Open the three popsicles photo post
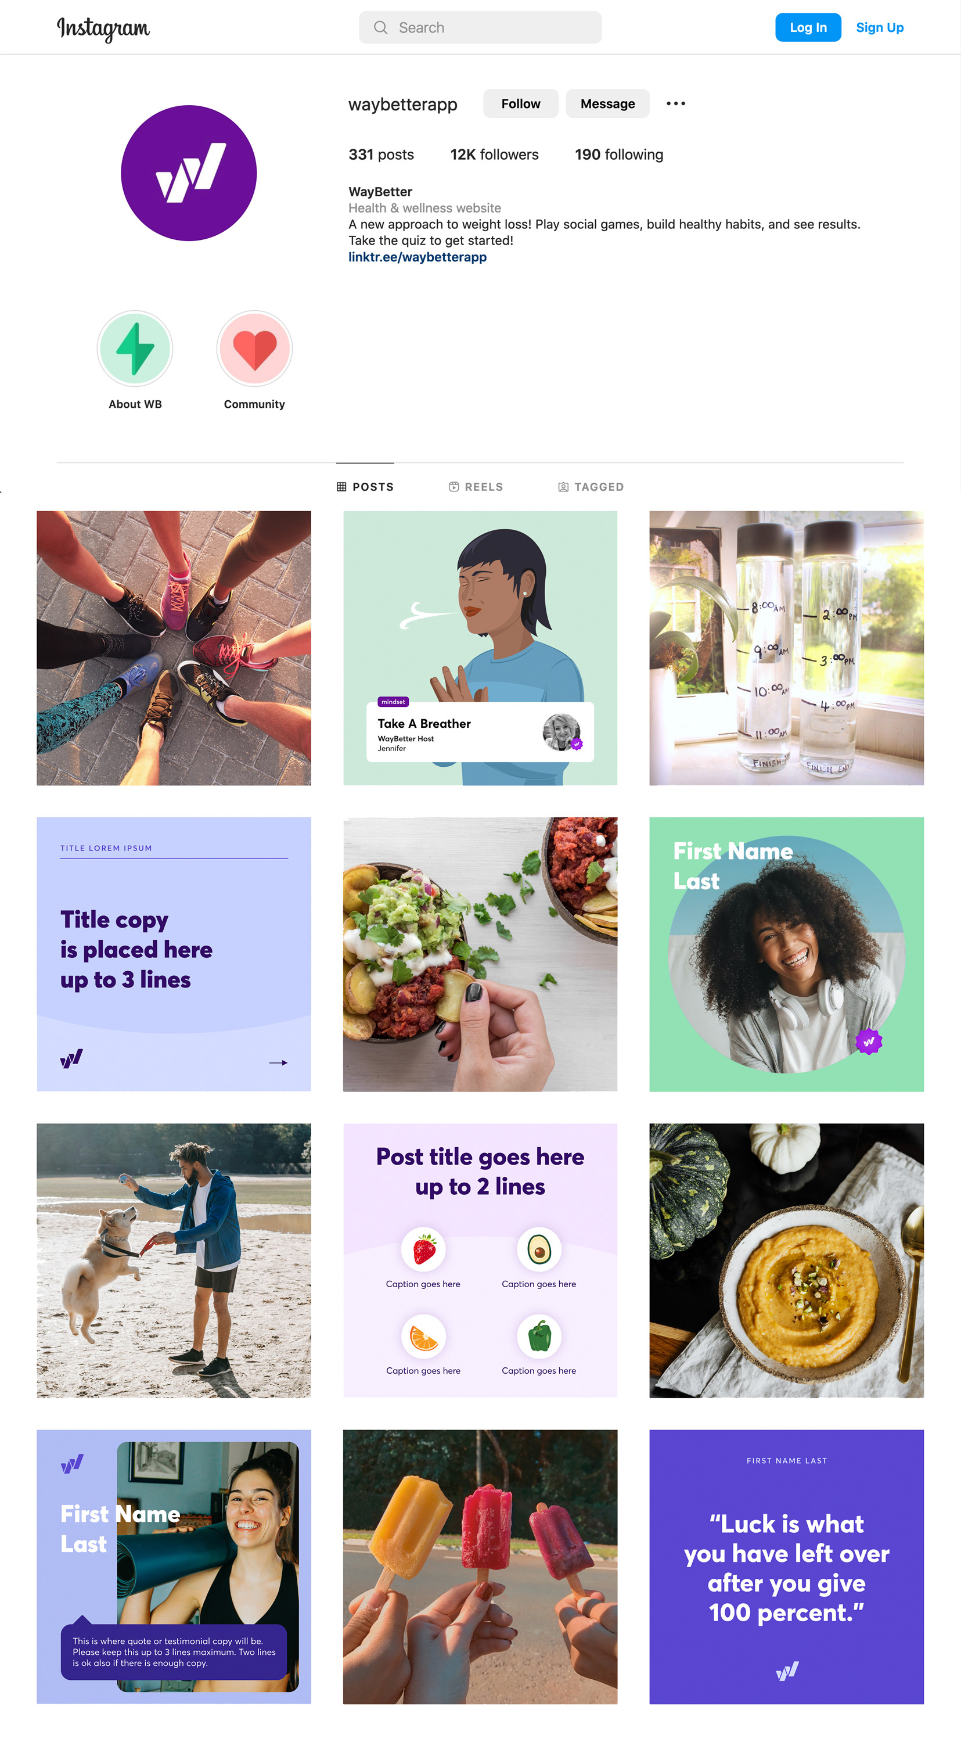This screenshot has width=961, height=1742. click(480, 1566)
